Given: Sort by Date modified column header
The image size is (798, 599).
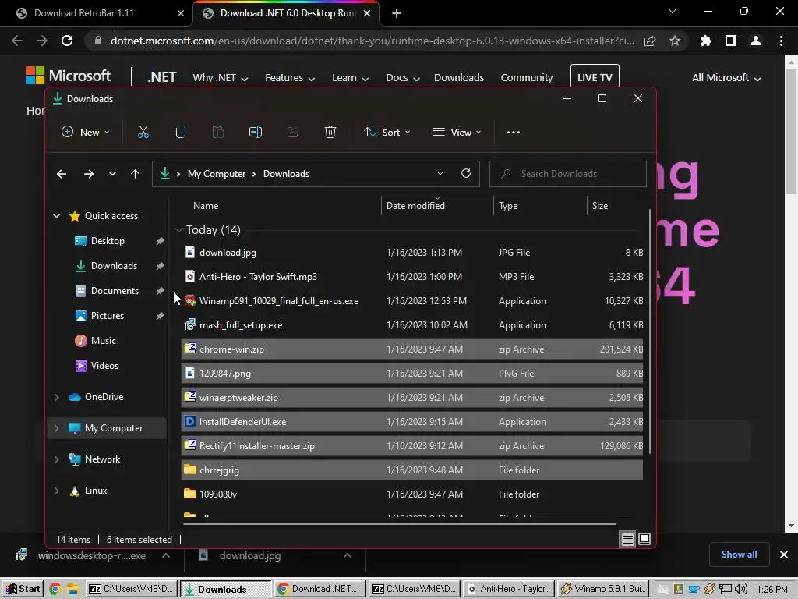Looking at the screenshot, I should pyautogui.click(x=436, y=206).
